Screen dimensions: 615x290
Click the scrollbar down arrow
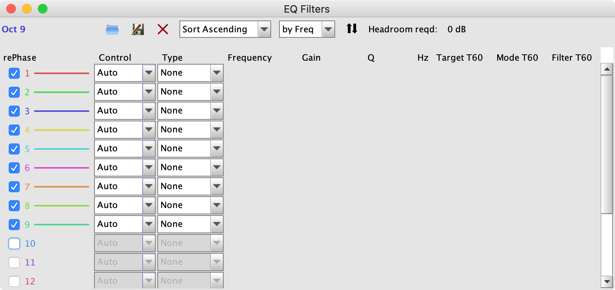(606, 281)
